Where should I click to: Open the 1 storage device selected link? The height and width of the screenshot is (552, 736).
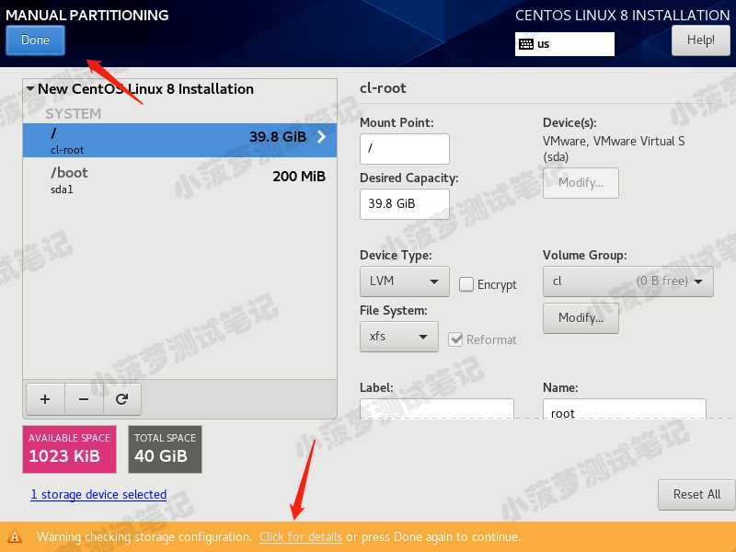tap(98, 494)
